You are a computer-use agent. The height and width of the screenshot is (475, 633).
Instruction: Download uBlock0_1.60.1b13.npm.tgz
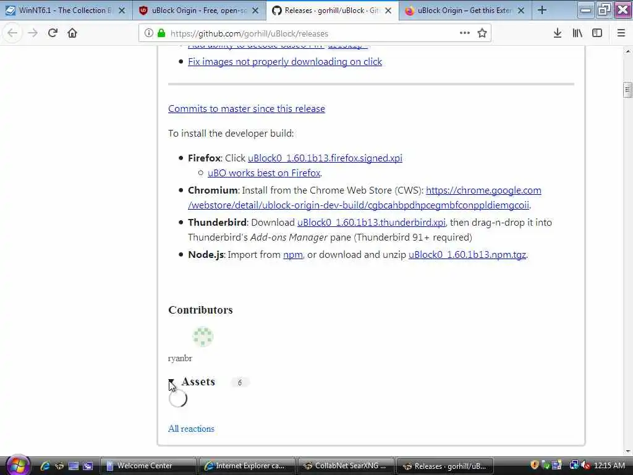(467, 255)
